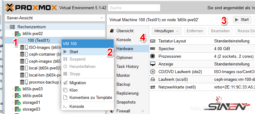Select the Tastatur-Layout row
This screenshot has height=114, width=255.
202,41
